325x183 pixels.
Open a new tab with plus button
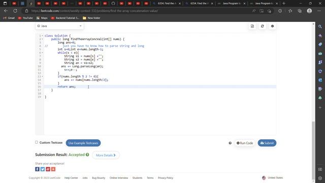[x=284, y=4]
